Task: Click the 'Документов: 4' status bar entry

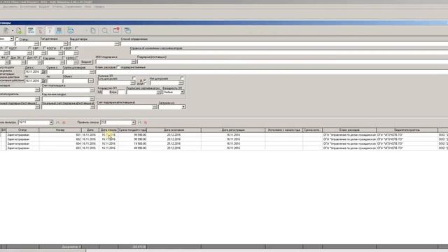Action: [71, 246]
